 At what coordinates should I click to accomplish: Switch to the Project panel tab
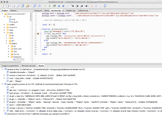[x=5, y=10]
